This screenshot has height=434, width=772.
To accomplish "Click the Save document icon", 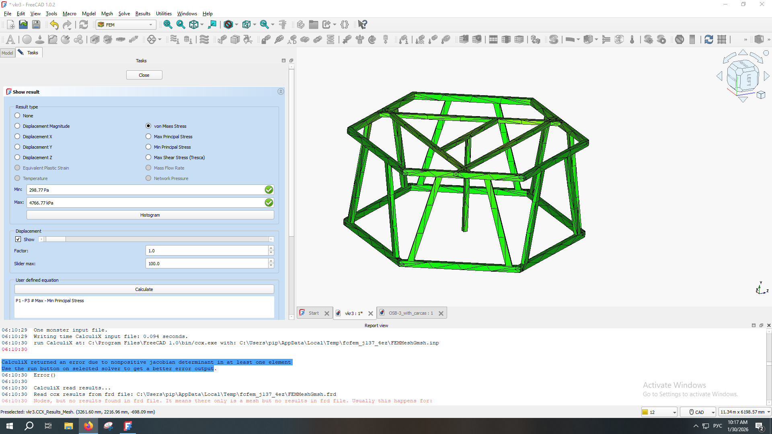I will coord(36,25).
